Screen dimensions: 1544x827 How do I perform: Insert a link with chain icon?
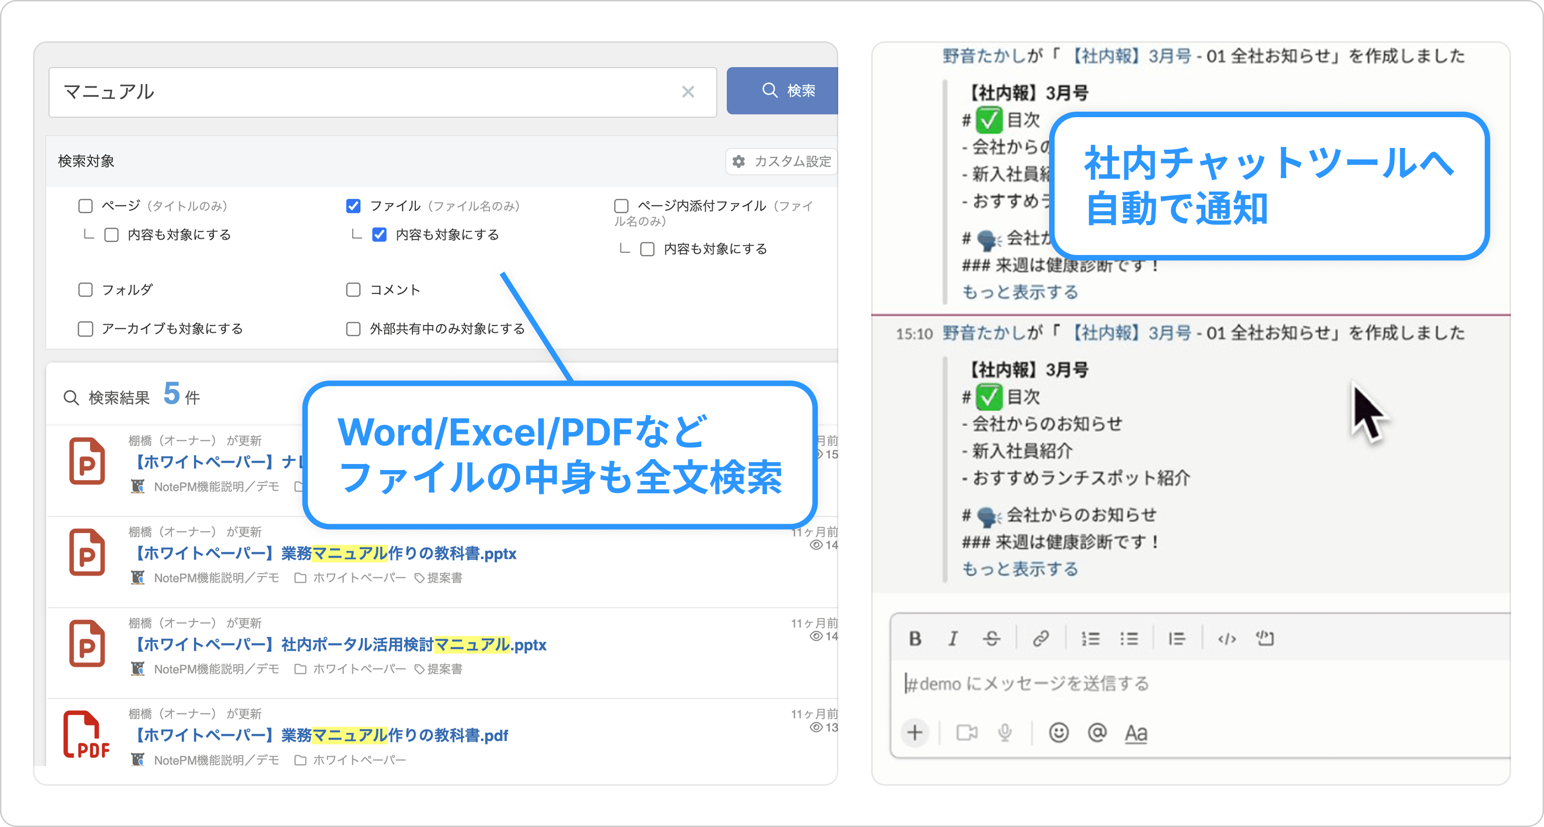1040,639
